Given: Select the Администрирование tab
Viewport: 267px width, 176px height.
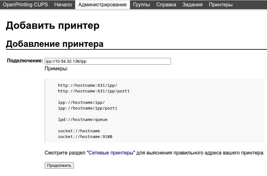Looking at the screenshot, I should (102, 5).
